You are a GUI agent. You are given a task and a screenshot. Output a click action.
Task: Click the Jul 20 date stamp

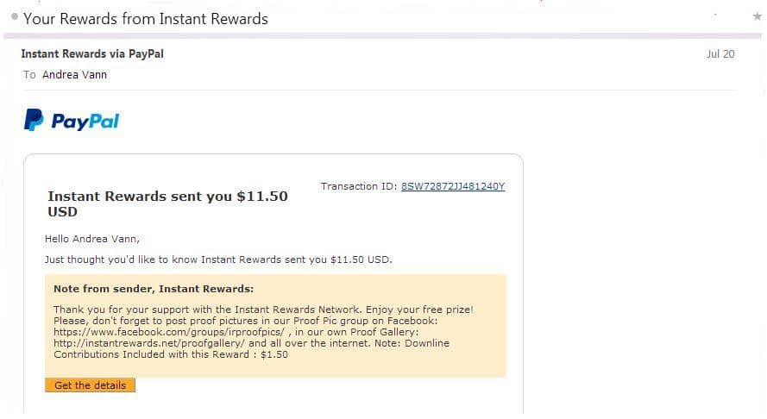720,53
